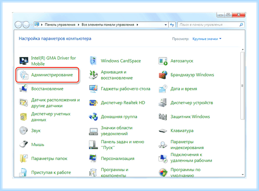Click the Гаджеты рабочего стола icon

[94, 89]
